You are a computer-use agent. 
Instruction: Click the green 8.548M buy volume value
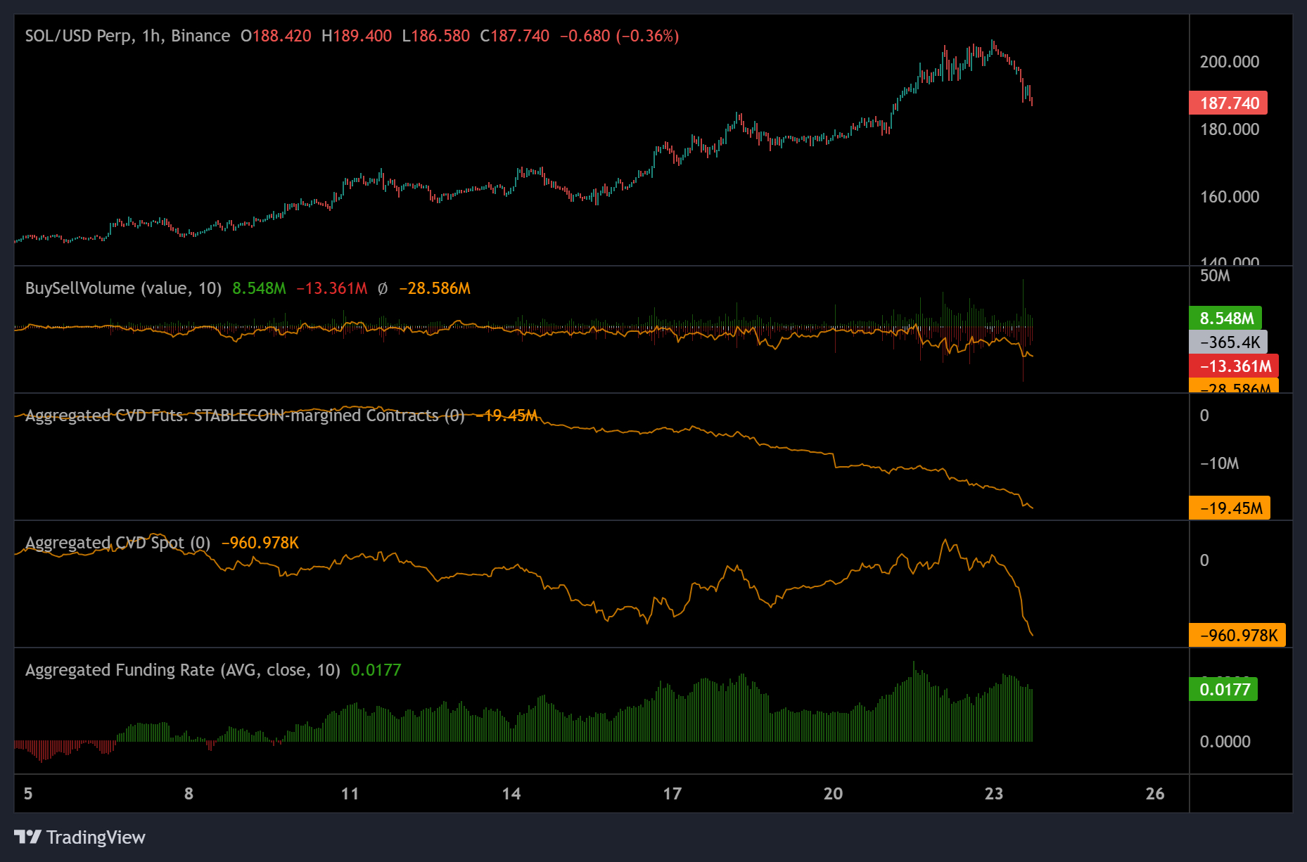coord(258,288)
